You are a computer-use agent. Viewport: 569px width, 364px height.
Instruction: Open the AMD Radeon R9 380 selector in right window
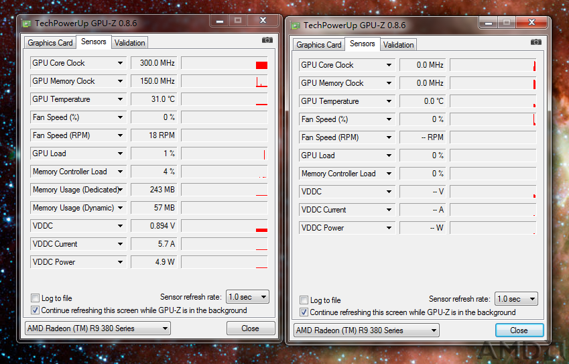pos(366,330)
